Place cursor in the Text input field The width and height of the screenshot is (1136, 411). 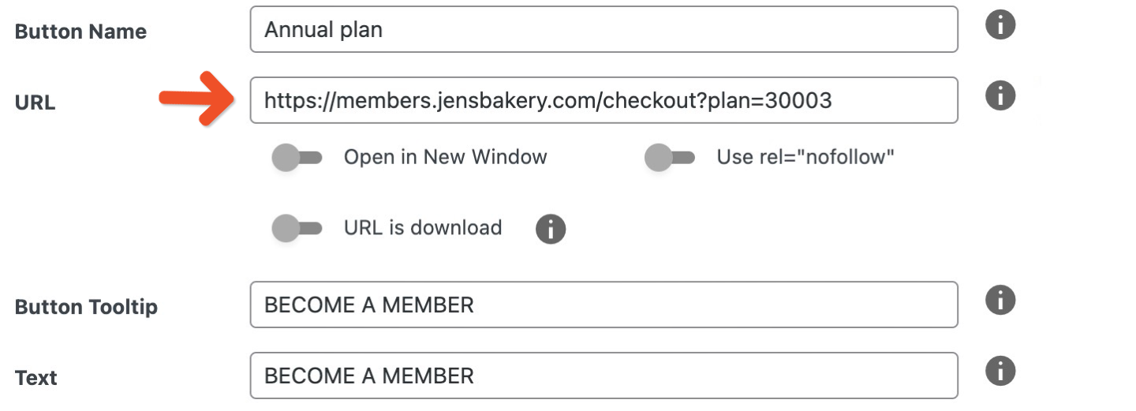coord(604,376)
